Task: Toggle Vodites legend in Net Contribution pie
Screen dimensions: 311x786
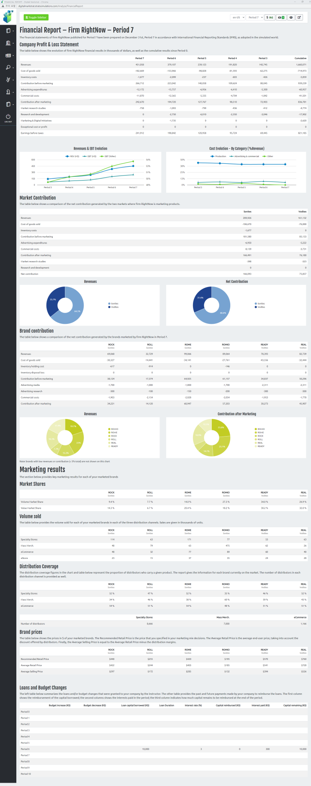Action: [260, 307]
